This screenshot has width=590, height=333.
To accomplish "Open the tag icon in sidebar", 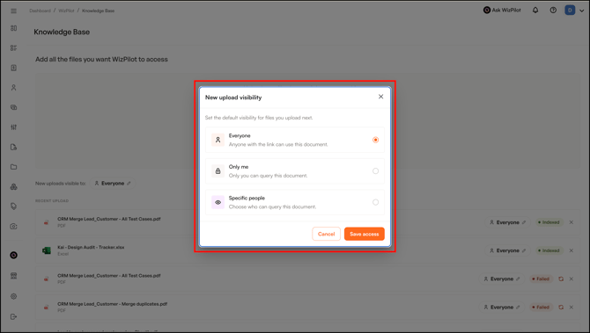I will point(13,206).
